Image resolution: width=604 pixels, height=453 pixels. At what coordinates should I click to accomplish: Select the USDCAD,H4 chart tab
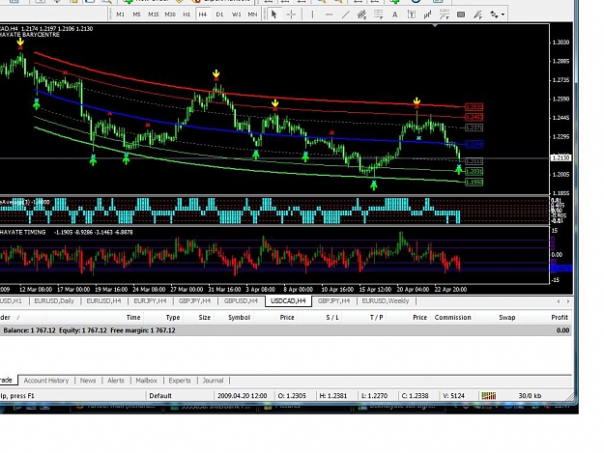pos(288,301)
